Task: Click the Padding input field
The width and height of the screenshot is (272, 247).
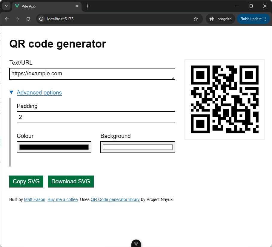Action: coord(96,117)
